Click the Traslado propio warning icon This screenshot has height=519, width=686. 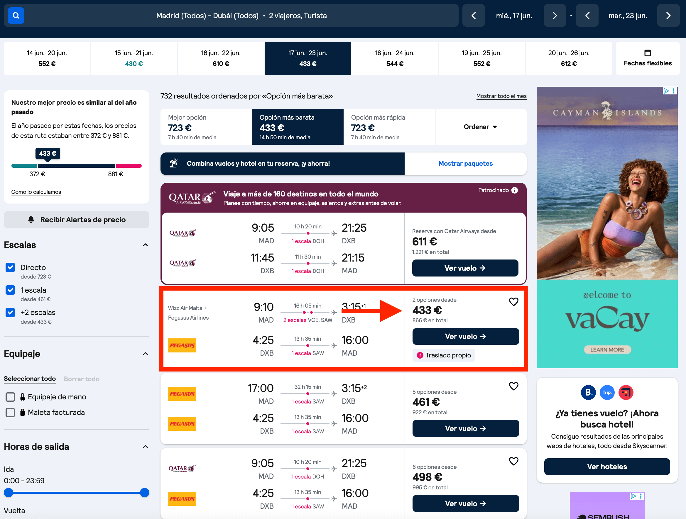click(420, 355)
